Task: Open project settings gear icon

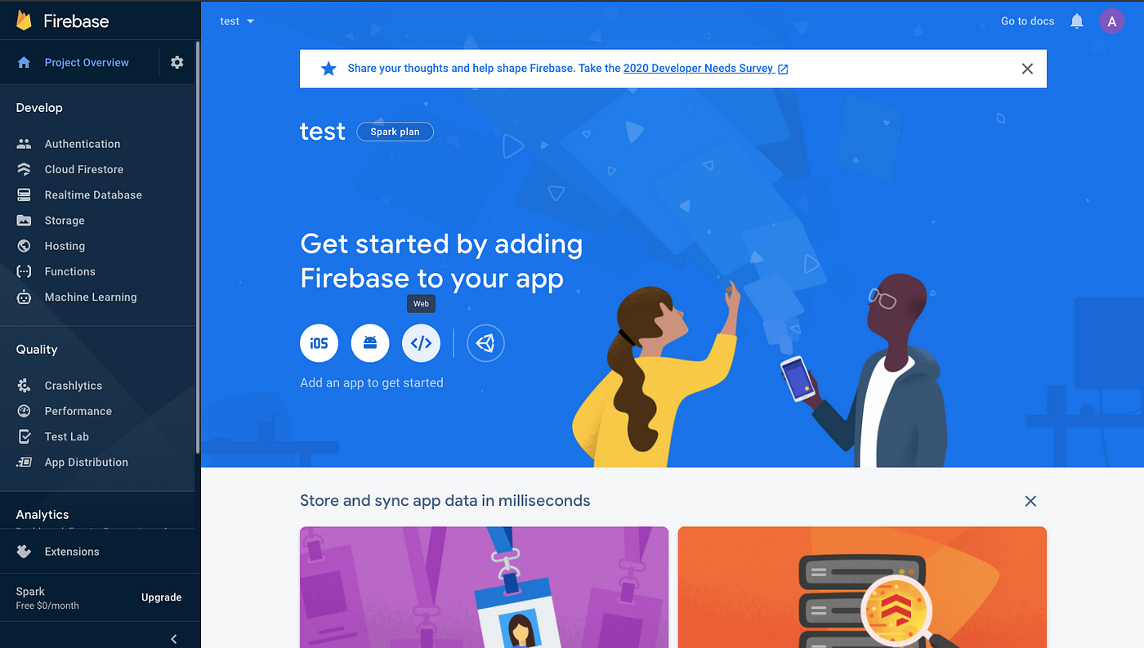Action: click(x=177, y=62)
